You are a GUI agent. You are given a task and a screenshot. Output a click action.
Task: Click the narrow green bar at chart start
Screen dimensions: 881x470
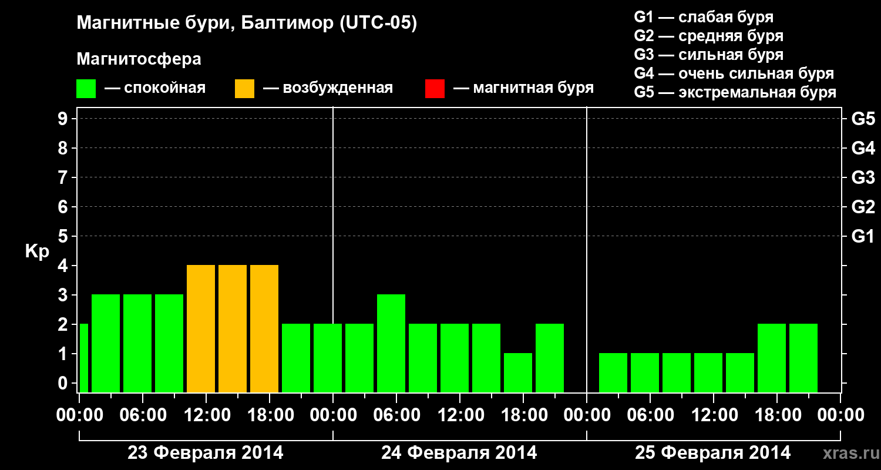click(83, 358)
